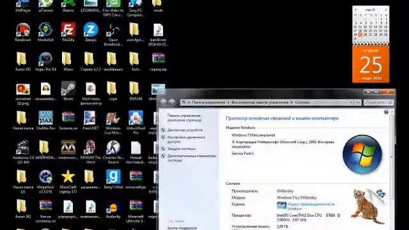Open the сервер.zip archive
The width and height of the screenshot is (409, 230).
click(158, 61)
